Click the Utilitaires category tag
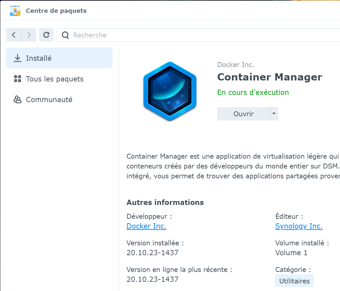 [294, 281]
